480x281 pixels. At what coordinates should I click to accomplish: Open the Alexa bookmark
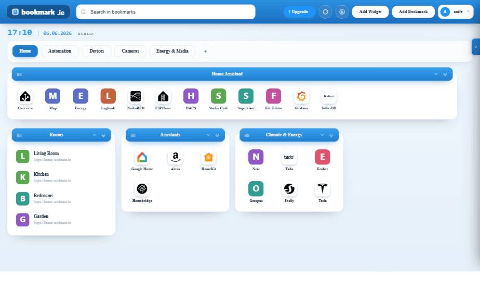pos(176,157)
